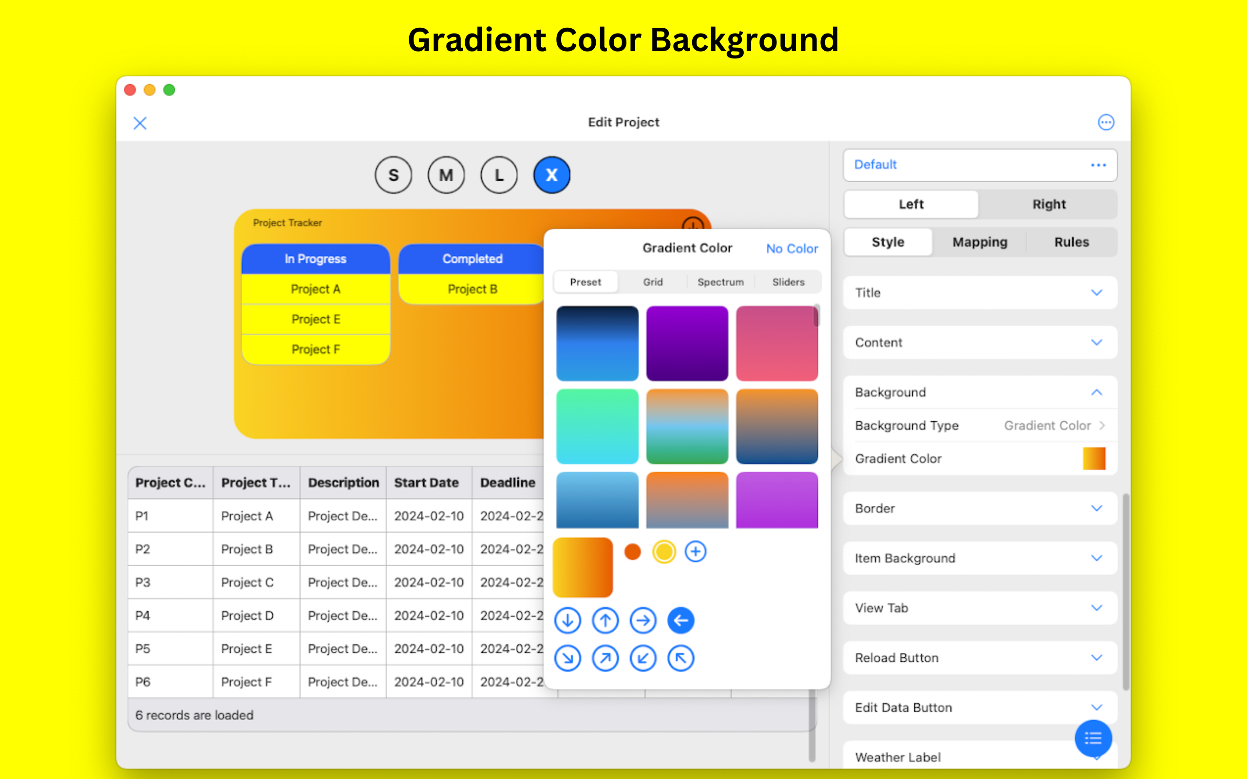
Task: Click the P3 table cell
Action: tap(170, 582)
